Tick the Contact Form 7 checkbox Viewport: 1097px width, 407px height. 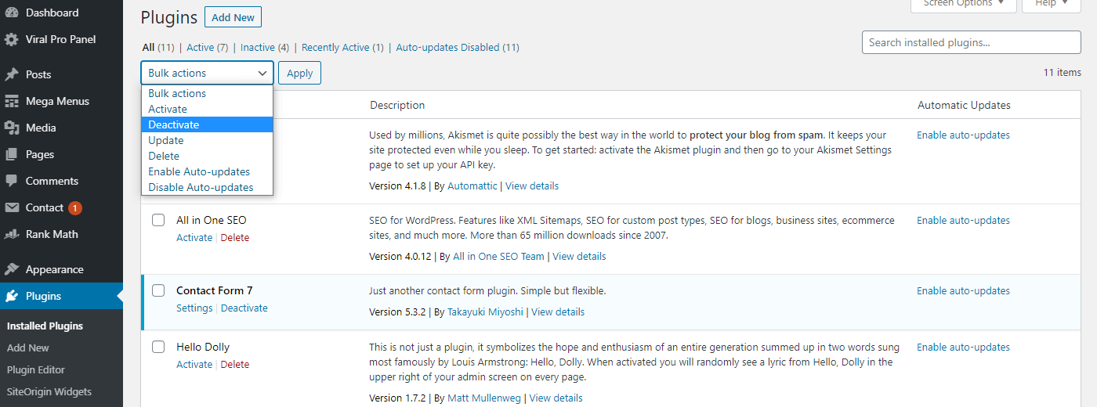(158, 290)
